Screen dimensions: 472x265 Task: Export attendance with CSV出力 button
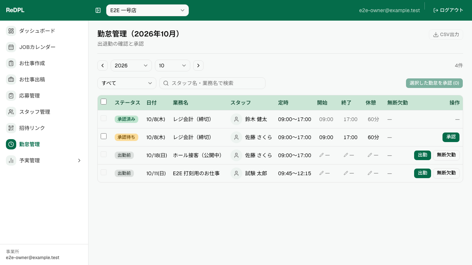click(x=446, y=35)
